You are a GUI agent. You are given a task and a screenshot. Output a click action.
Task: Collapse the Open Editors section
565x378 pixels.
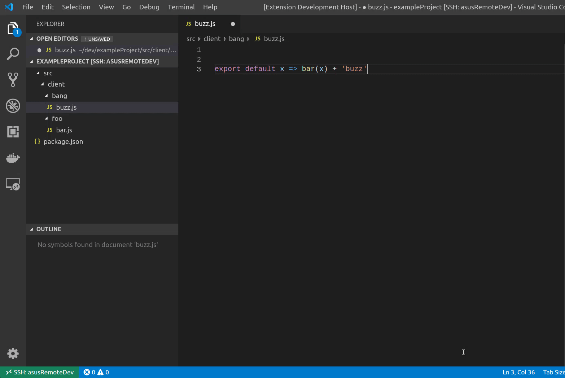(x=31, y=39)
